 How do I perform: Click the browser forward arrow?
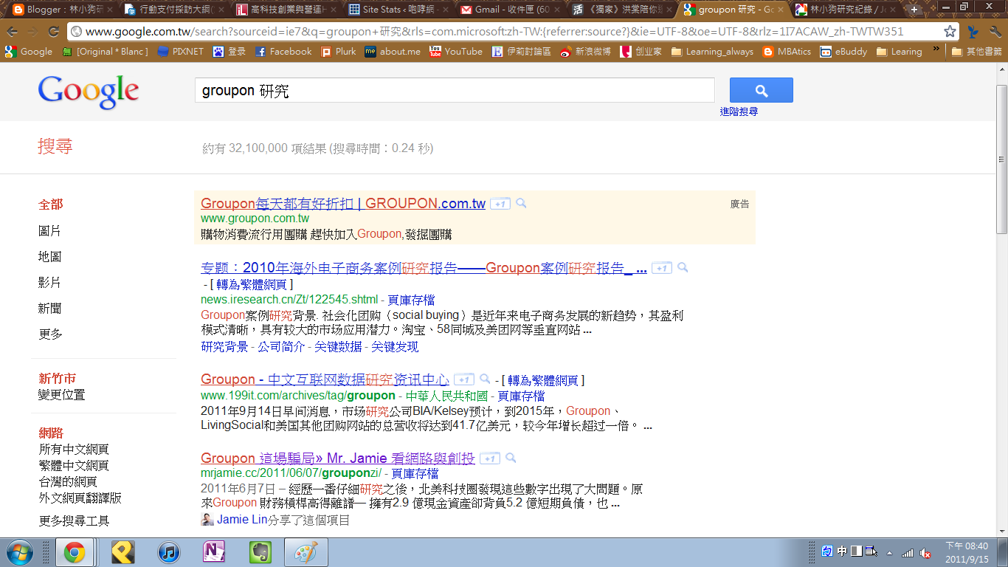(x=32, y=32)
